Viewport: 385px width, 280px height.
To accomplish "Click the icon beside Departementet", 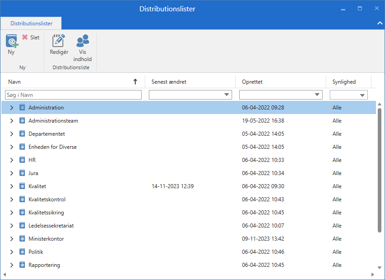I will (22, 134).
